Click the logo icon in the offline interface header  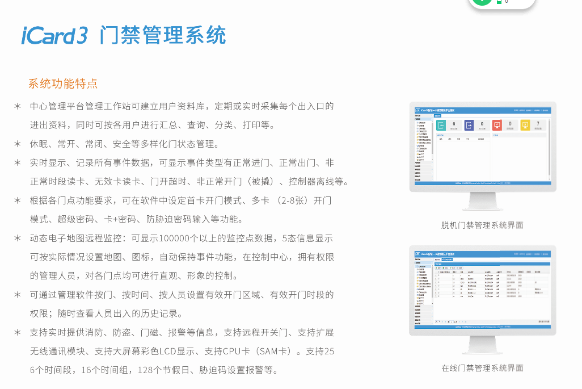pos(417,110)
